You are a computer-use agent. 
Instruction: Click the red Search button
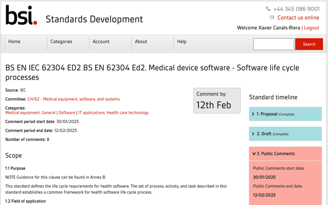(309, 44)
